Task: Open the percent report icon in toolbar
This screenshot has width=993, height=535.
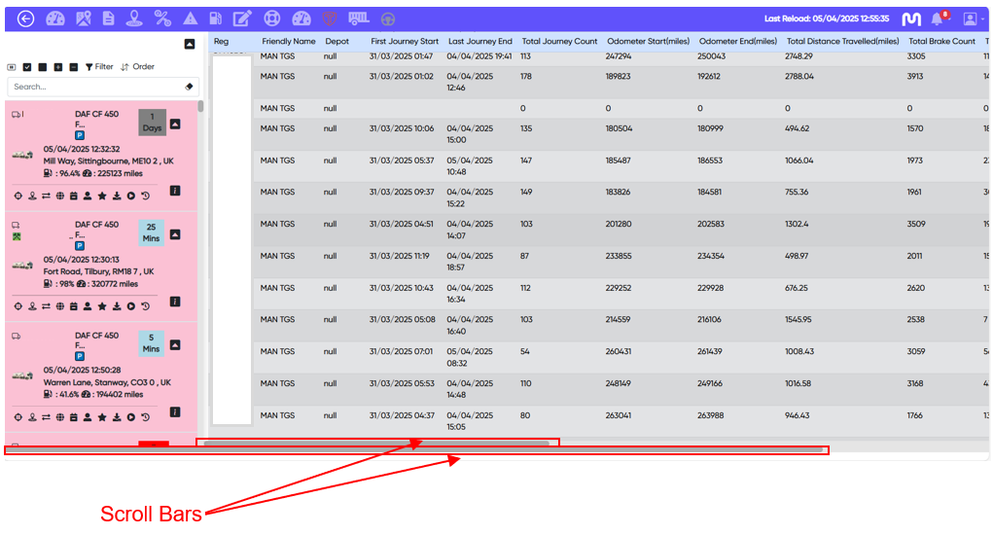Action: click(162, 18)
